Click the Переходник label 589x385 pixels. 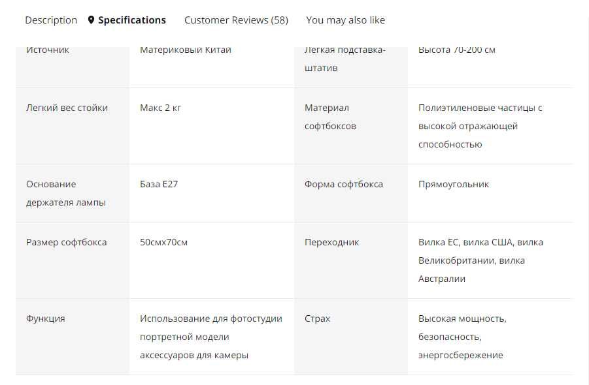tap(331, 242)
